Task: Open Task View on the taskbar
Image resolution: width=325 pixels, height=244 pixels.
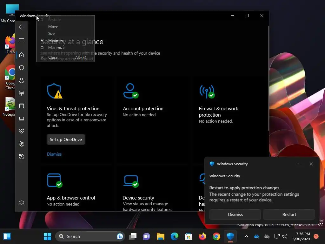Action: pos(133,236)
